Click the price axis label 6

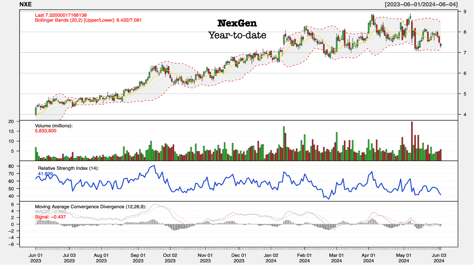pyautogui.click(x=465, y=73)
